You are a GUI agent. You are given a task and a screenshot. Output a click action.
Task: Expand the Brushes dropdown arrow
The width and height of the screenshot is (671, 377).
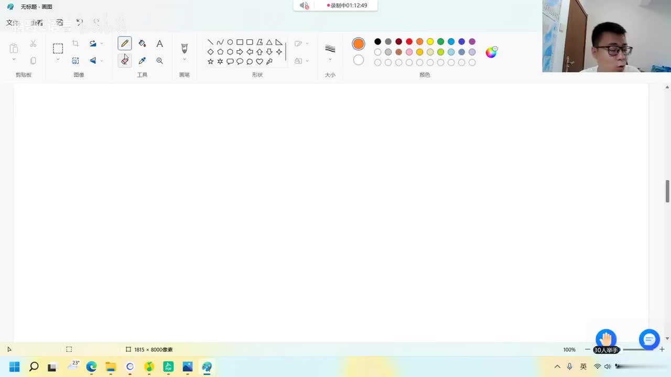(185, 60)
